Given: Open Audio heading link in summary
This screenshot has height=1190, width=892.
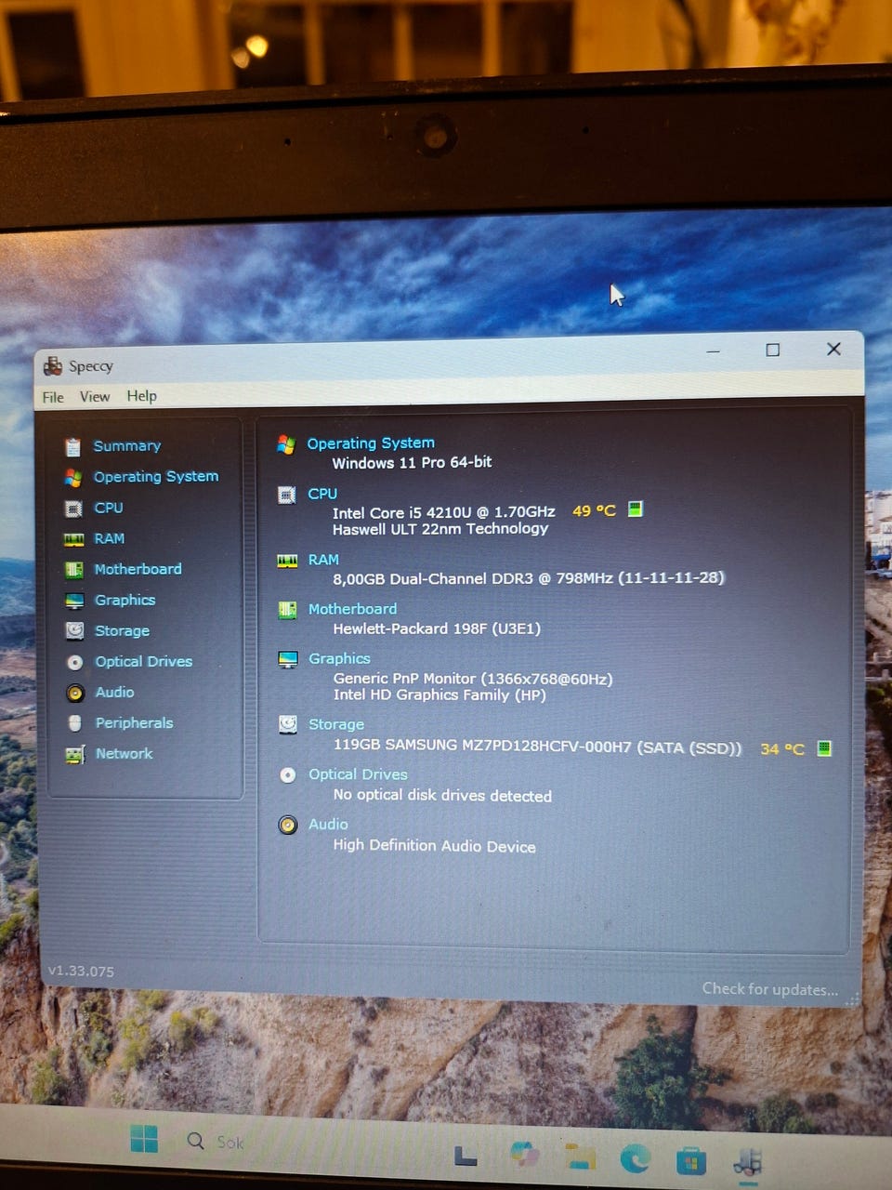Looking at the screenshot, I should pos(328,825).
